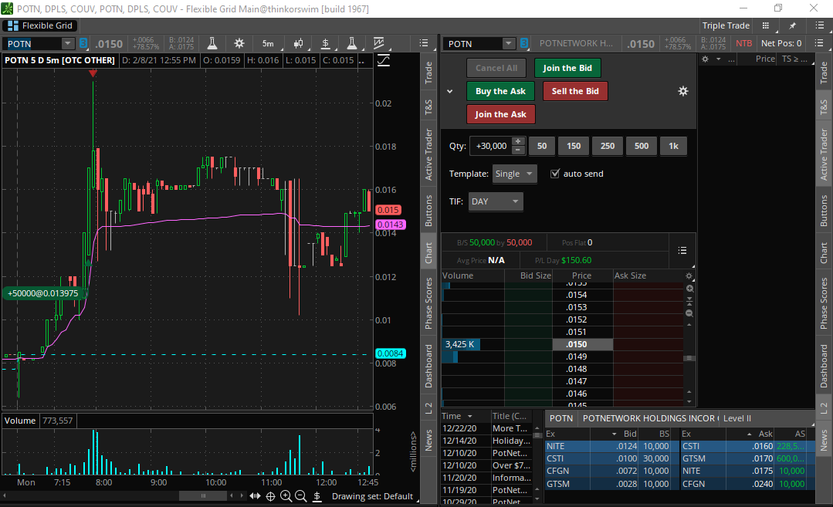Viewport: 833px width, 507px height.
Task: Set quantity preset to 150
Action: (574, 146)
